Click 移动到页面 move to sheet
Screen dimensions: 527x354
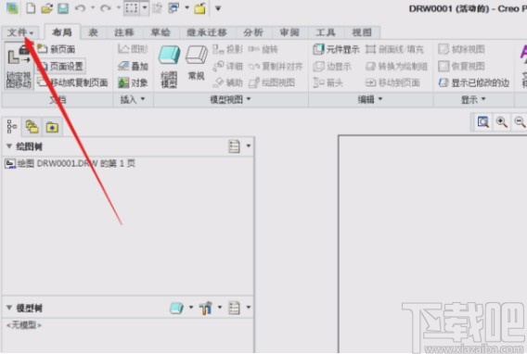click(x=392, y=82)
